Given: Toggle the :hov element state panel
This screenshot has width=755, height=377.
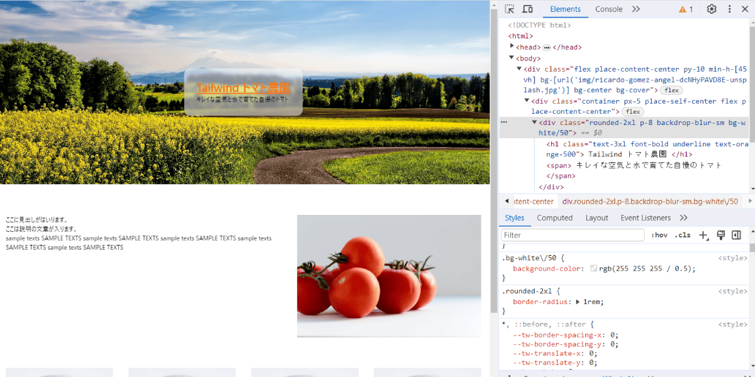Looking at the screenshot, I should [659, 235].
